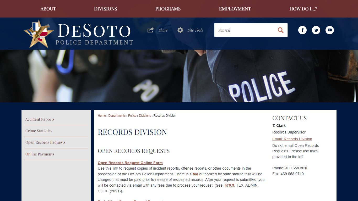The height and width of the screenshot is (201, 358).
Task: Click Home in the breadcrumb
Action: 102,116
